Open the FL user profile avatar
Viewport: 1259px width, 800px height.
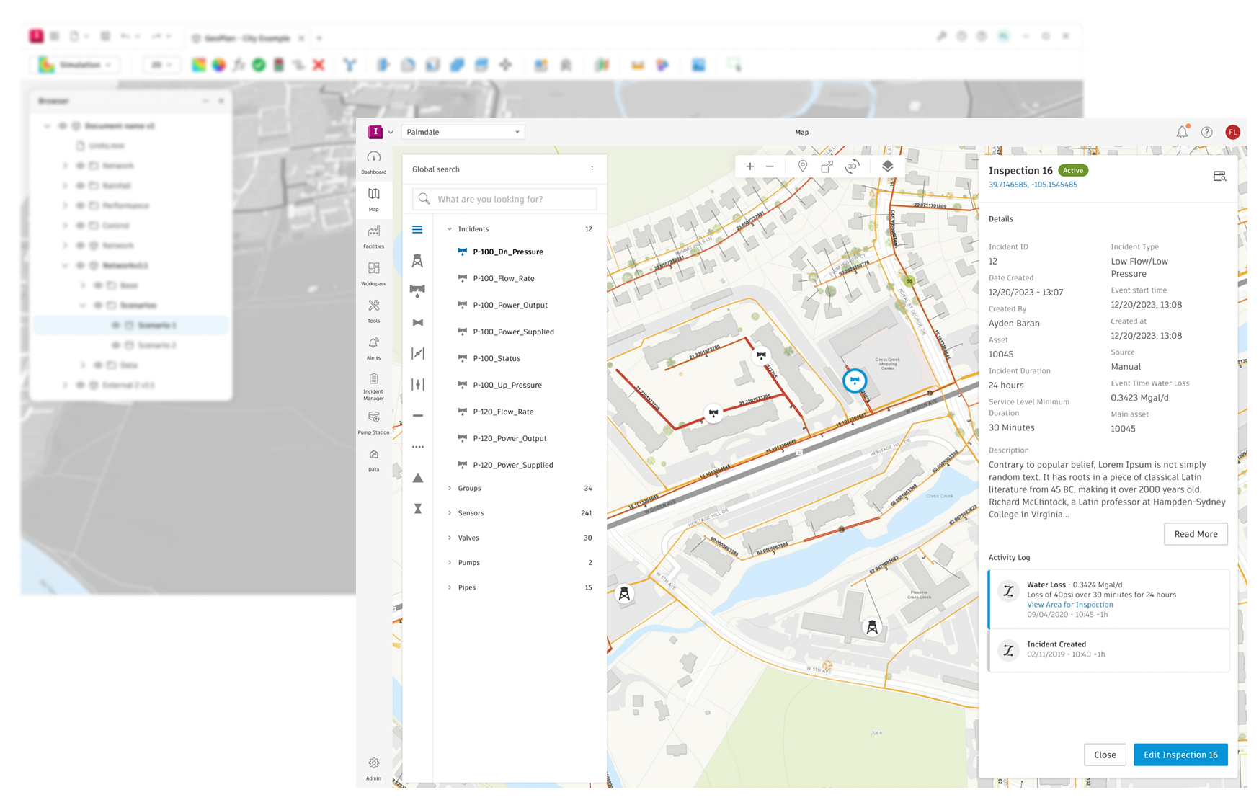click(1233, 132)
